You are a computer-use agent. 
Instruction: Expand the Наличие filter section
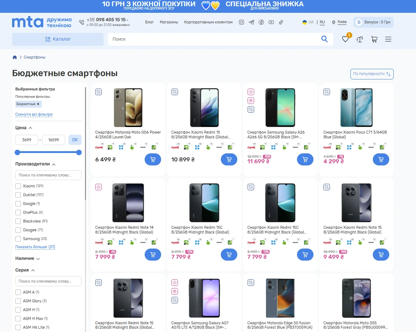[27, 258]
